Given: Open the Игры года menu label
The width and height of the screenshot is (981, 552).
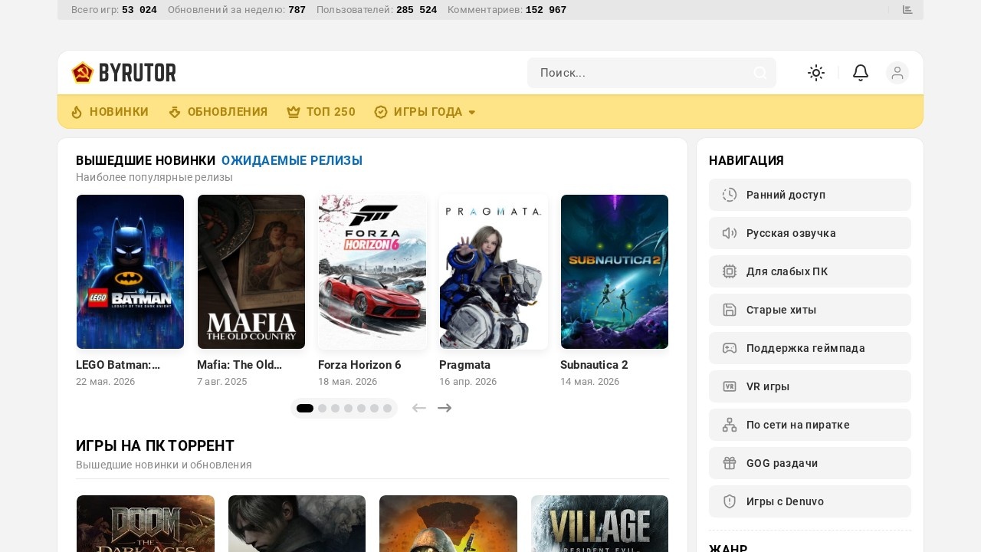Looking at the screenshot, I should tap(428, 112).
